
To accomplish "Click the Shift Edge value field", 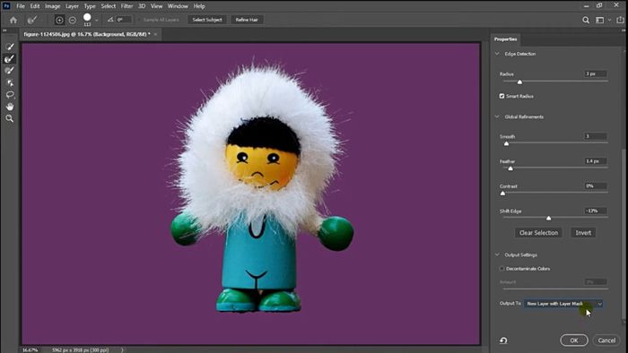I will click(596, 211).
